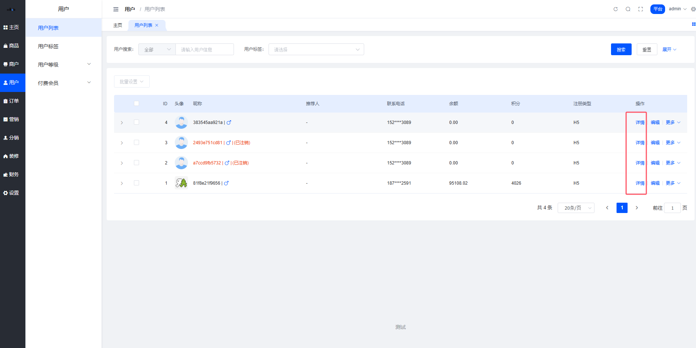Tick the select-all checkbox in table header
The width and height of the screenshot is (696, 348).
[136, 103]
